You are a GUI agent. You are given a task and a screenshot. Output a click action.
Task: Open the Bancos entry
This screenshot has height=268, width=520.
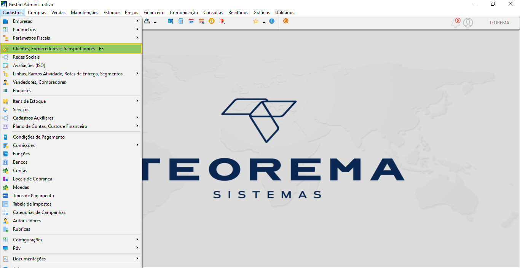pos(71,162)
